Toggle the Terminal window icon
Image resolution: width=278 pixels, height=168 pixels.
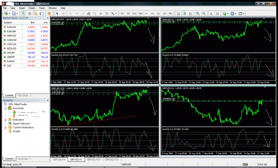coord(42,13)
